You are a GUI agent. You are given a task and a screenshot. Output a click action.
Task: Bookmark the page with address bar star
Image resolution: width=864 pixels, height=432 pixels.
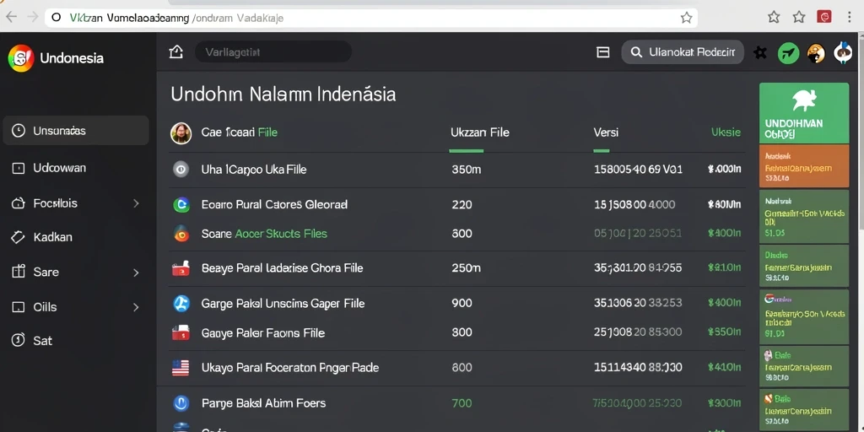686,18
